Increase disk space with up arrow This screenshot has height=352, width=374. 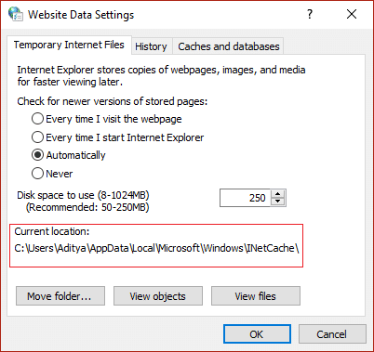[x=277, y=194]
